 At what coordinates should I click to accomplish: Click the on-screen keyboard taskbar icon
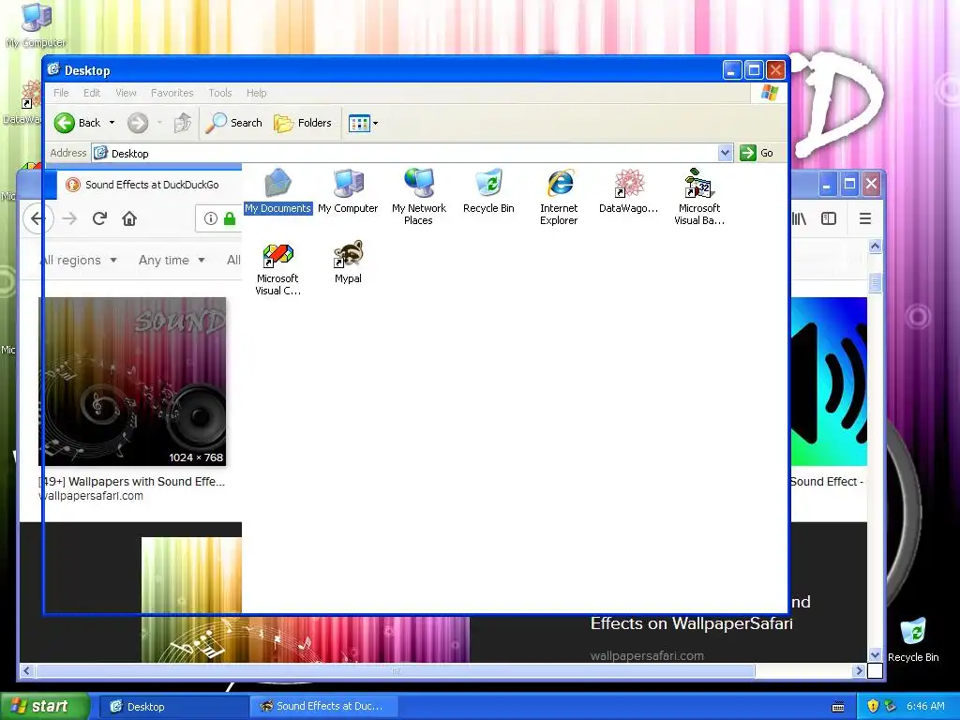coord(838,707)
